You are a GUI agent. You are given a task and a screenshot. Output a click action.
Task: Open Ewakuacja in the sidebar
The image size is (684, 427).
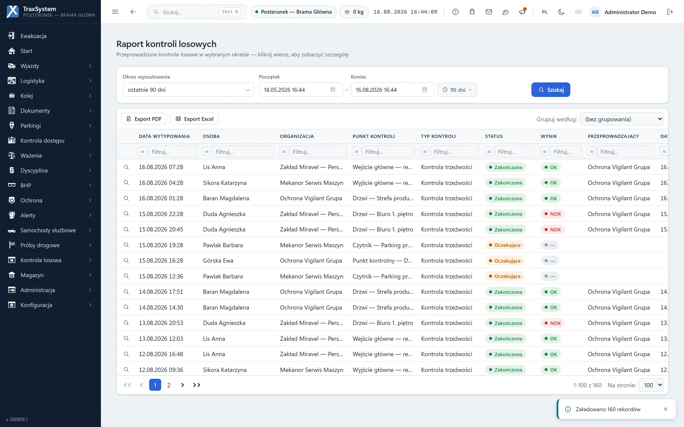(50, 36)
